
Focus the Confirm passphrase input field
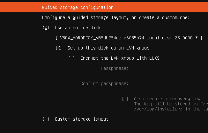coord(168,83)
